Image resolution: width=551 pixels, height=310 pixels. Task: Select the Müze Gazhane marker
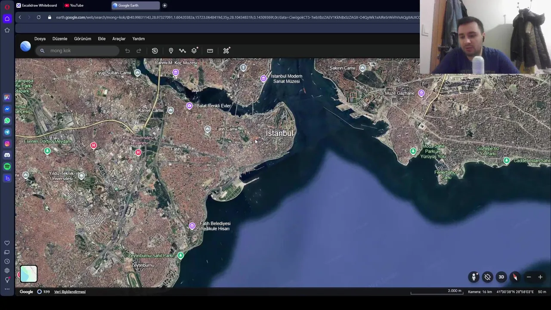tap(421, 93)
